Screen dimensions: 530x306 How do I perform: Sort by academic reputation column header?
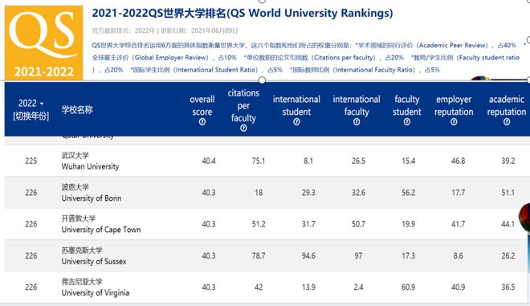[x=507, y=105]
